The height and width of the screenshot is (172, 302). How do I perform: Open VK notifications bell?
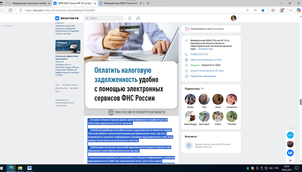[x=130, y=18]
